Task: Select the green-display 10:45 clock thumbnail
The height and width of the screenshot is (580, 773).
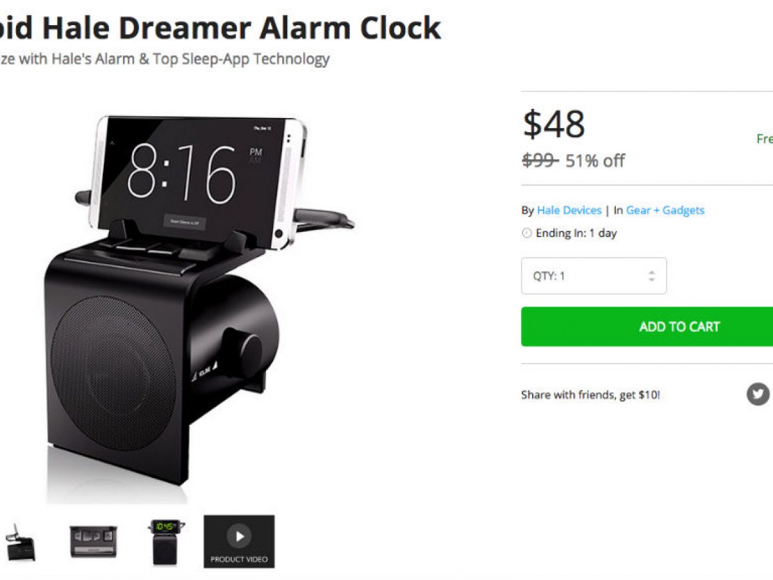Action: click(167, 541)
